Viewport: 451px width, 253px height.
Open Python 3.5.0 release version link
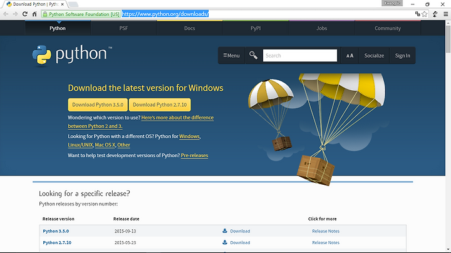(56, 231)
